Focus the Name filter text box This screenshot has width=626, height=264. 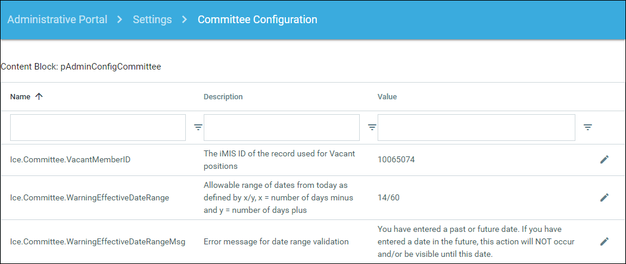[98, 127]
